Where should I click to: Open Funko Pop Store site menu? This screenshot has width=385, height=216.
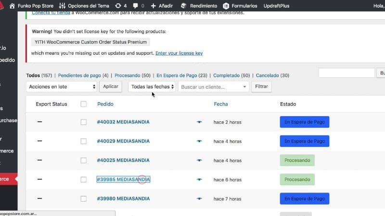(35, 6)
